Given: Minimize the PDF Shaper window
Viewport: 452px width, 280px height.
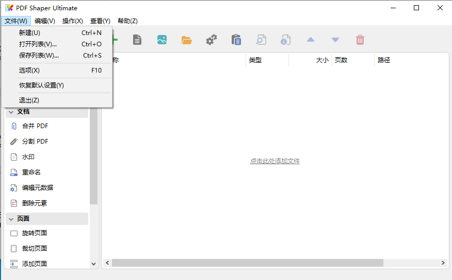Looking at the screenshot, I should coord(393,8).
